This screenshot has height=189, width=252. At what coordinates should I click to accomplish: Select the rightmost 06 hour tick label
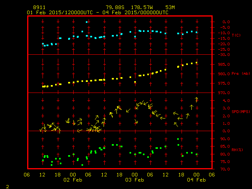211,175
